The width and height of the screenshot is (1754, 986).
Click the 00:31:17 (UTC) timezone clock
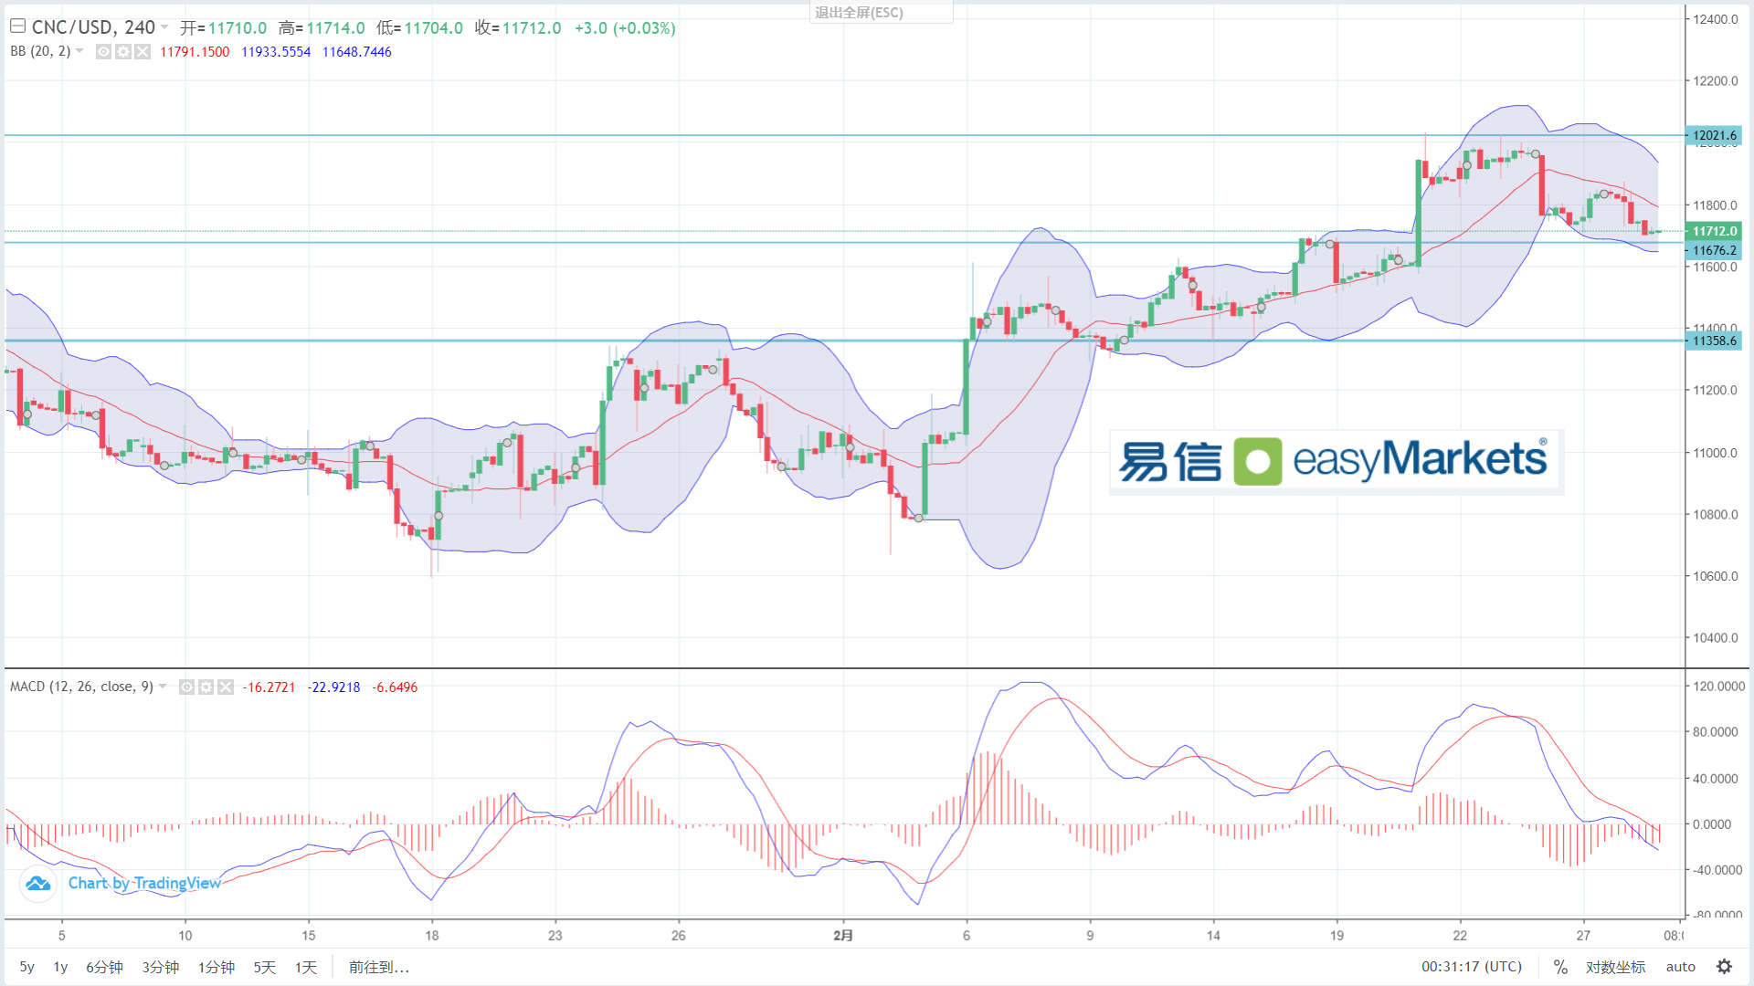pos(1472,967)
